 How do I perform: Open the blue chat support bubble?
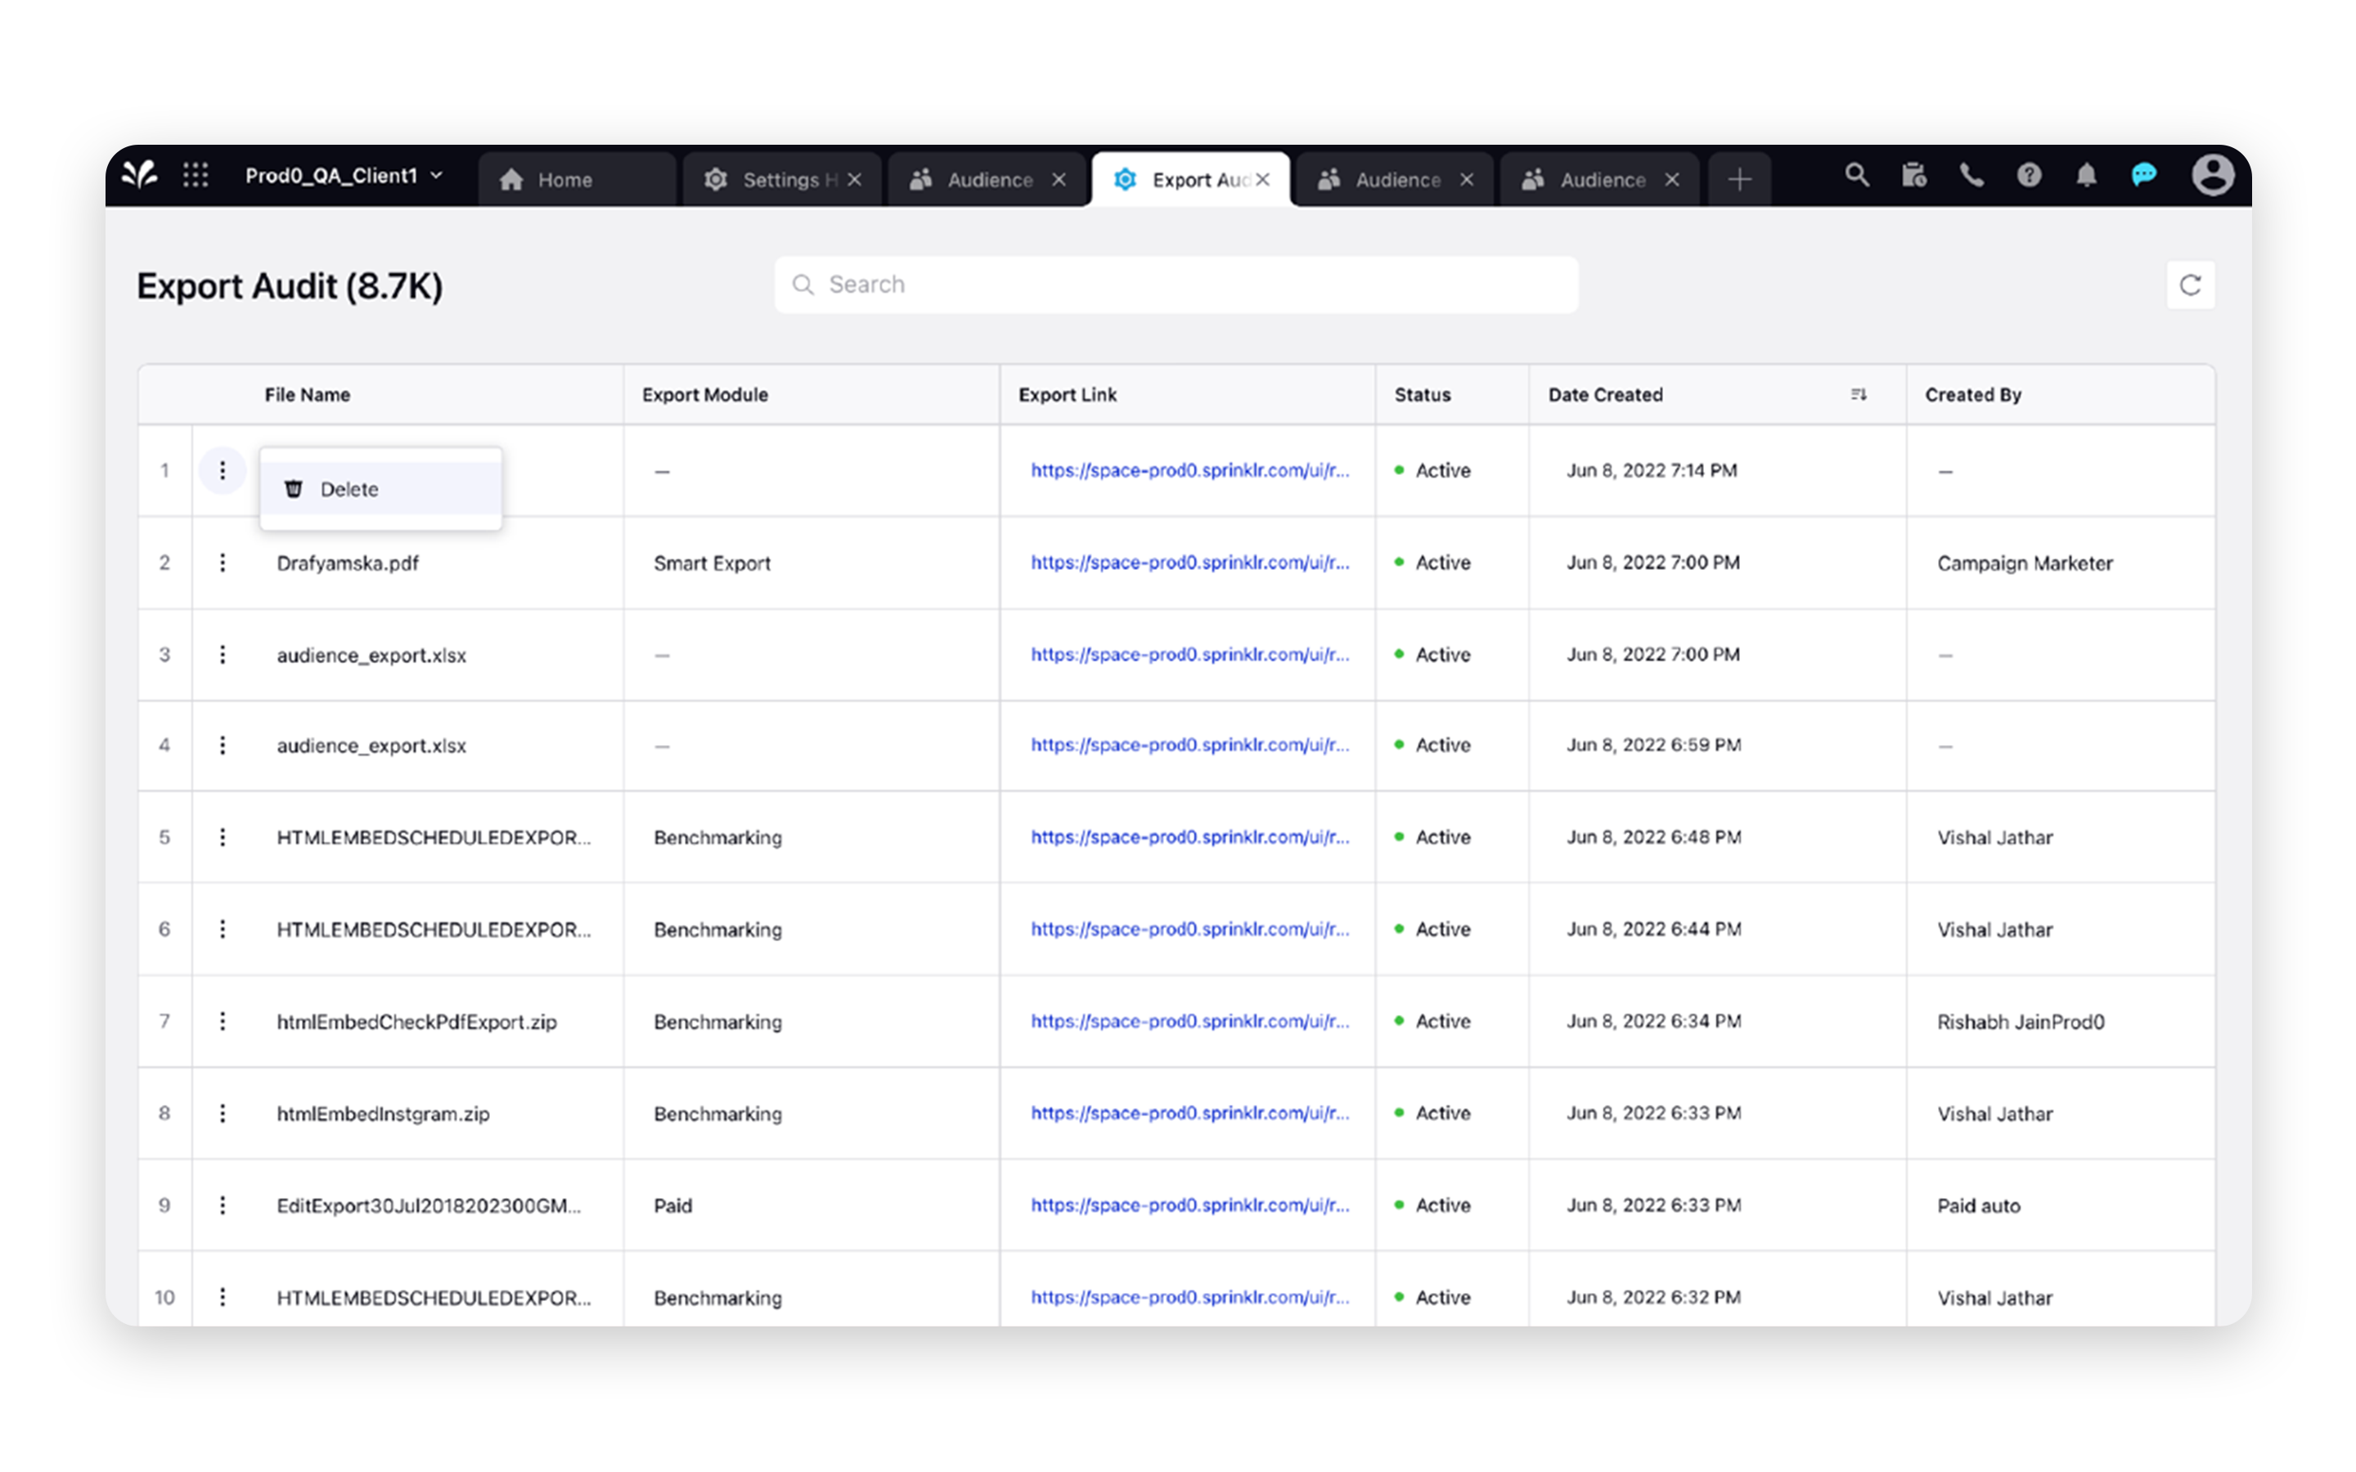(2144, 176)
